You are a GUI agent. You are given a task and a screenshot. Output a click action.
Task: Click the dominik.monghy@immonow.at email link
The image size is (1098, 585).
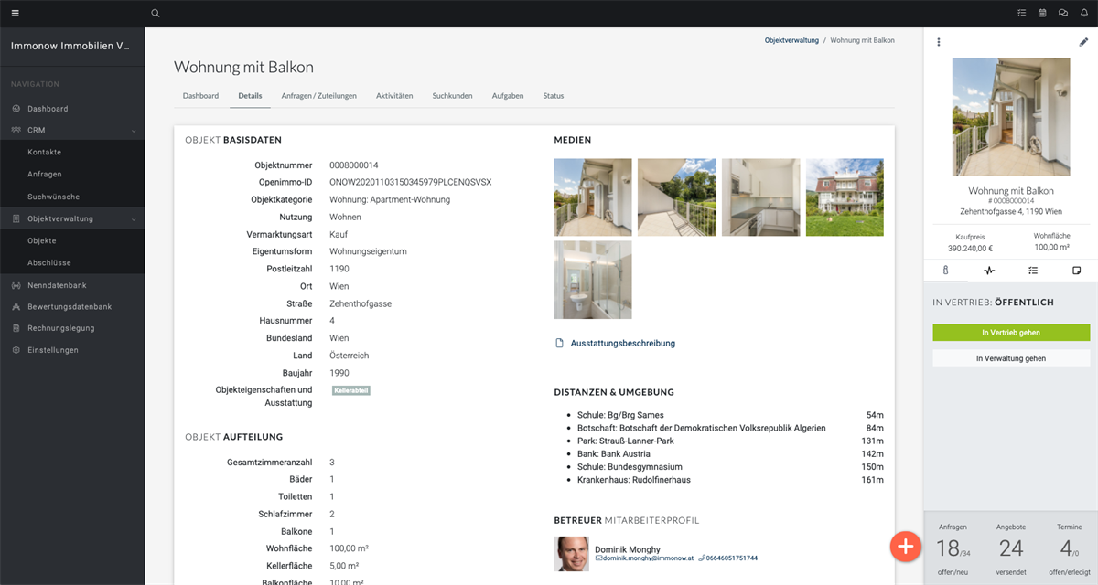[x=647, y=558]
